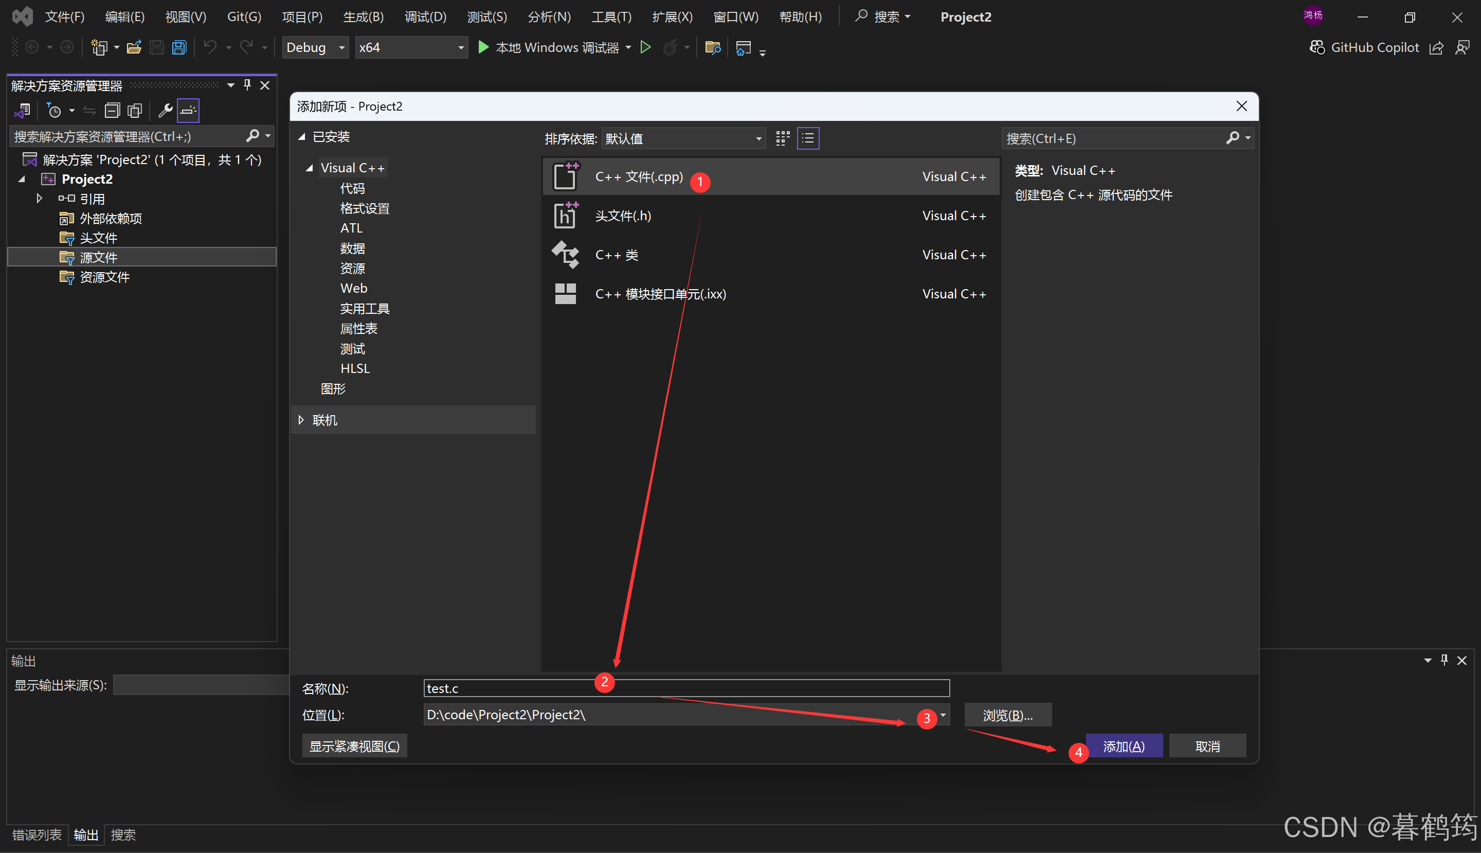1481x853 pixels.
Task: Click the Save All toolbar icon
Action: tap(179, 47)
